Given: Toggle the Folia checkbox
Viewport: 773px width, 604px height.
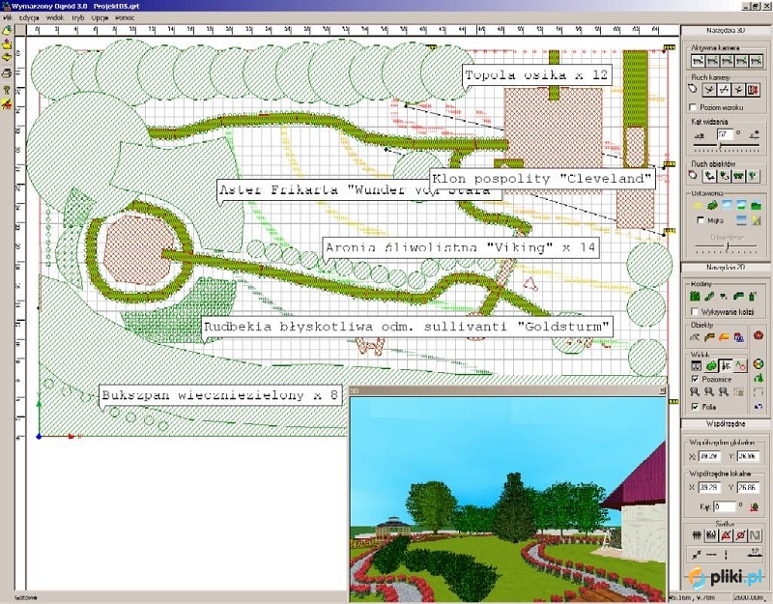Looking at the screenshot, I should coord(695,406).
